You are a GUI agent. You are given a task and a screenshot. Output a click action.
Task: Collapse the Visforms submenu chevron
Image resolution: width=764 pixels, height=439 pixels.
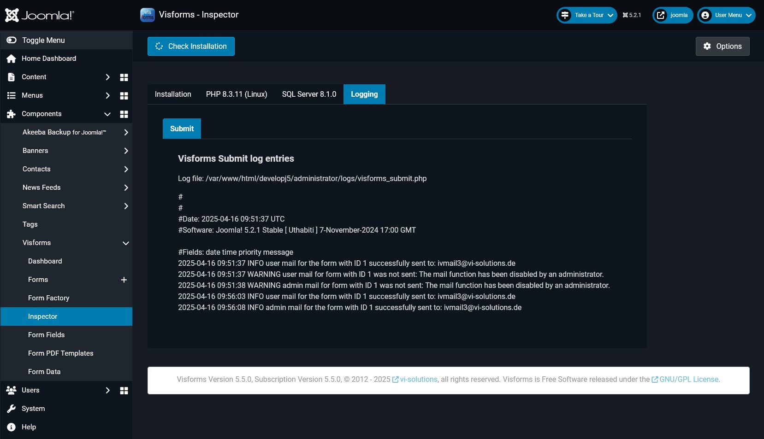pos(126,243)
